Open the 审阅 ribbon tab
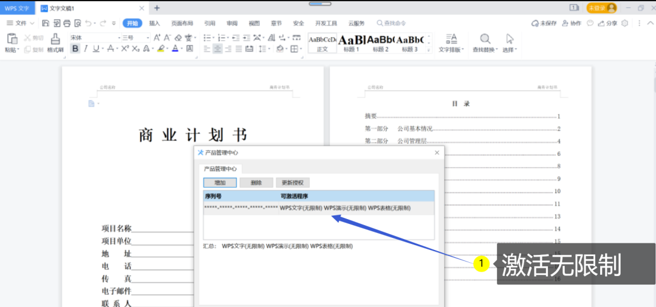 tap(232, 24)
